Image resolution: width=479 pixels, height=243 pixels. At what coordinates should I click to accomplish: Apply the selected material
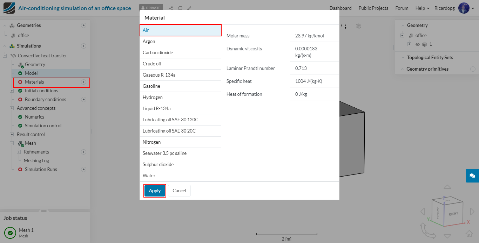pos(155,191)
